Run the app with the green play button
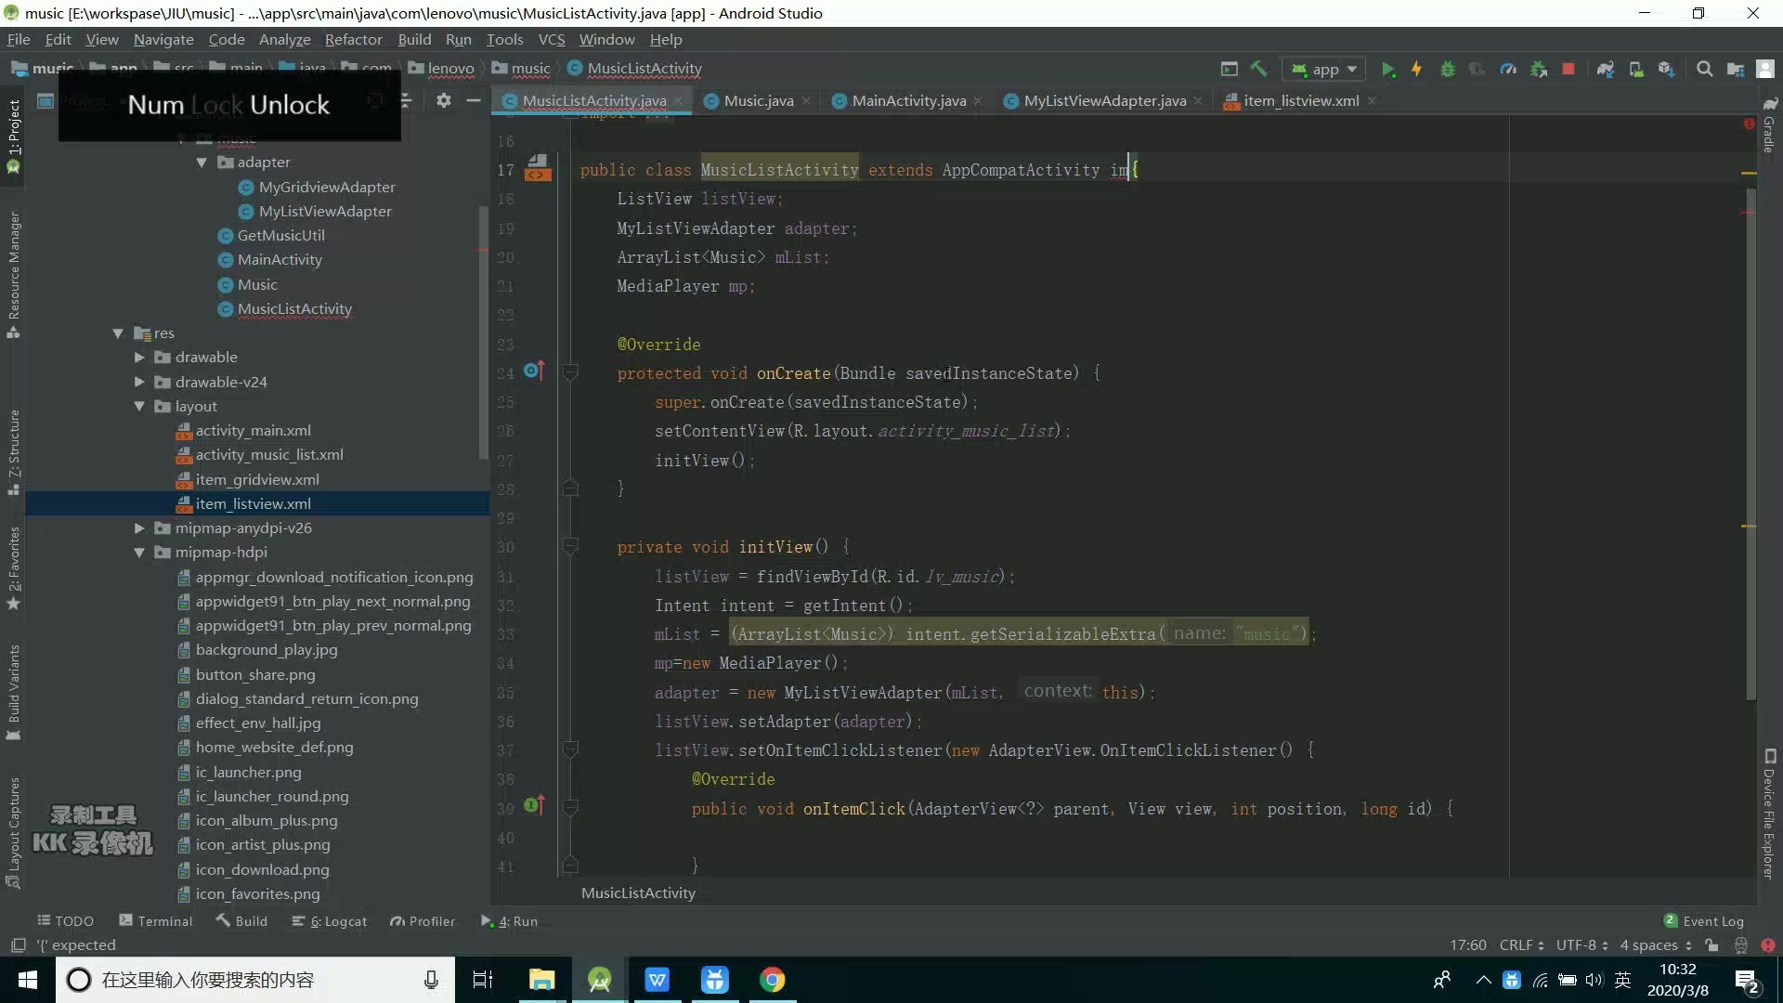The height and width of the screenshot is (1003, 1783). pos(1387,69)
